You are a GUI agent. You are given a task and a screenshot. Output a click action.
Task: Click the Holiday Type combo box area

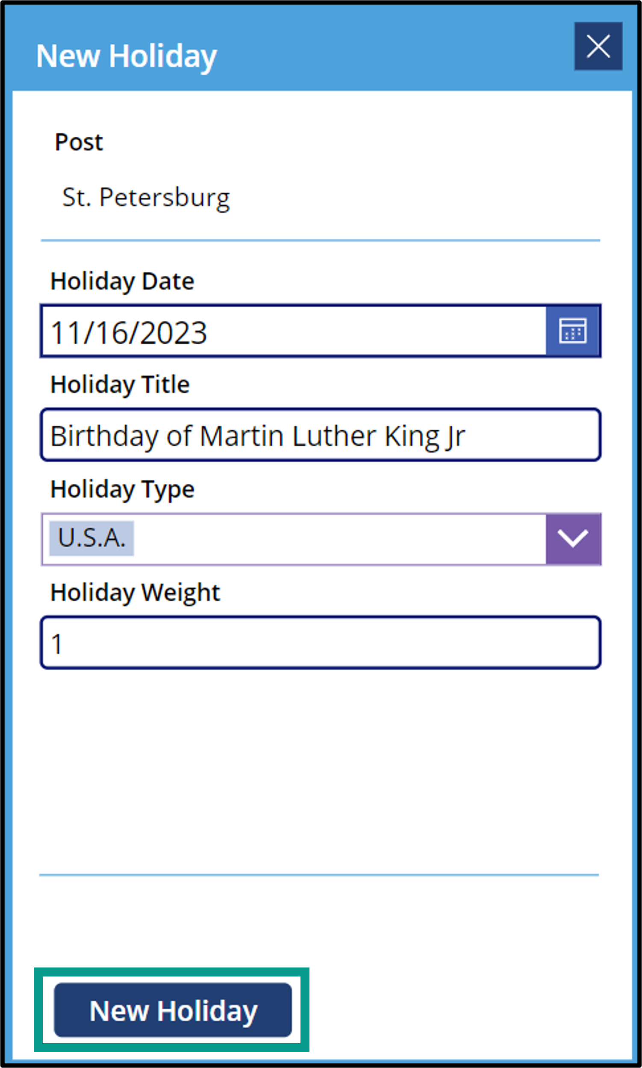294,539
